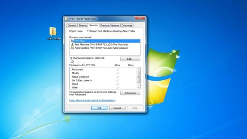Click the Modify permission label
Viewport: 247px width, 139px height.
[x=76, y=73]
